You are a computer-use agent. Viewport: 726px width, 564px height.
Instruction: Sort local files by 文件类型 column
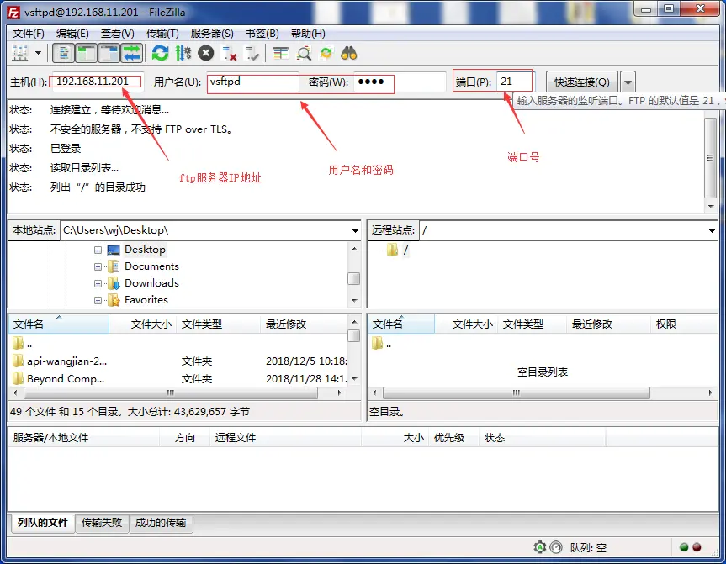coord(218,324)
